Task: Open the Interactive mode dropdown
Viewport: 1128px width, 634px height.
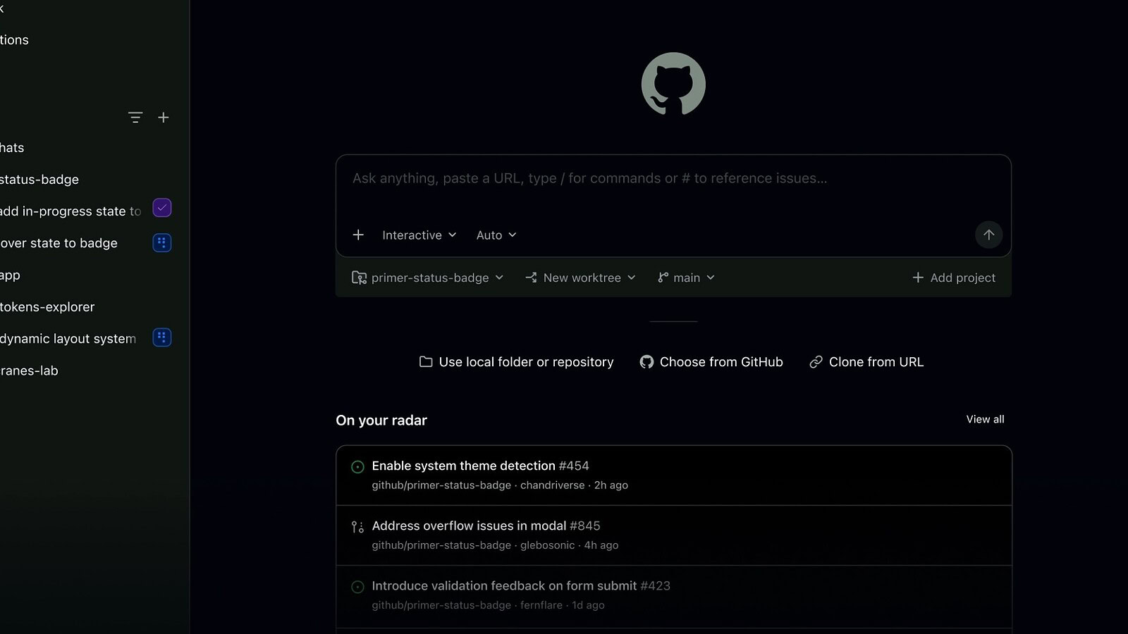Action: 419,235
